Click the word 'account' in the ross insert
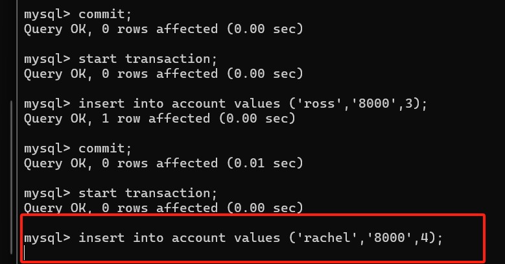Screen dimensions: 505x264 198,104
